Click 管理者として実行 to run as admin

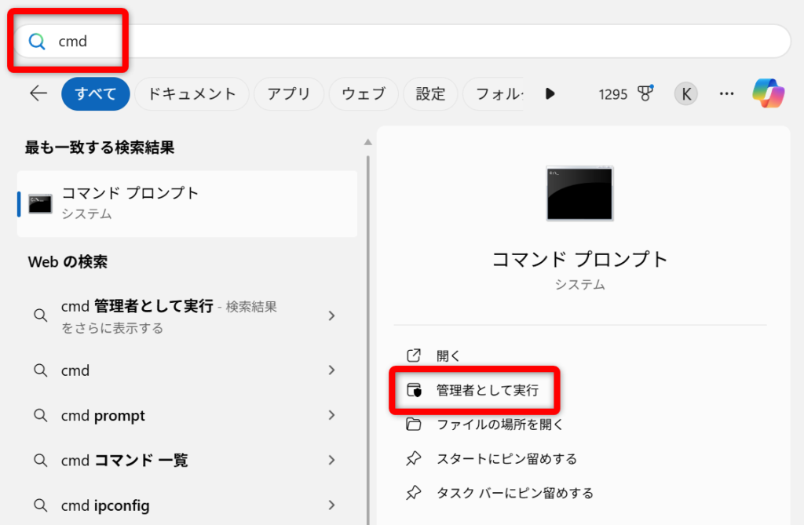point(487,390)
